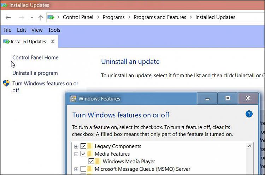The image size is (265, 175).
Task: Expand chevron before Control Panel breadcrumb
Action: coord(58,17)
